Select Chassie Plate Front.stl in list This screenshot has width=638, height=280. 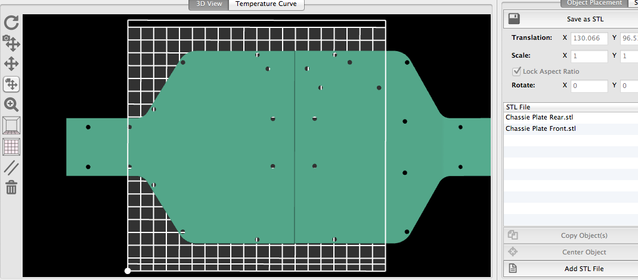pos(540,128)
